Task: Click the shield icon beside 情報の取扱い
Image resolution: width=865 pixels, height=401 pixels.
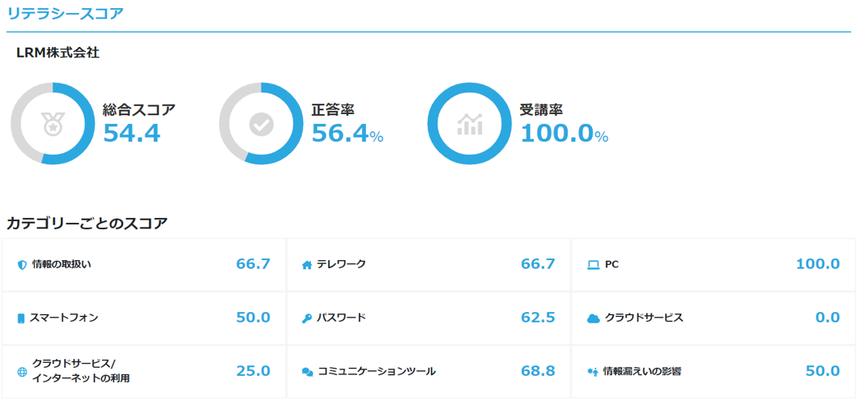Action: click(22, 265)
